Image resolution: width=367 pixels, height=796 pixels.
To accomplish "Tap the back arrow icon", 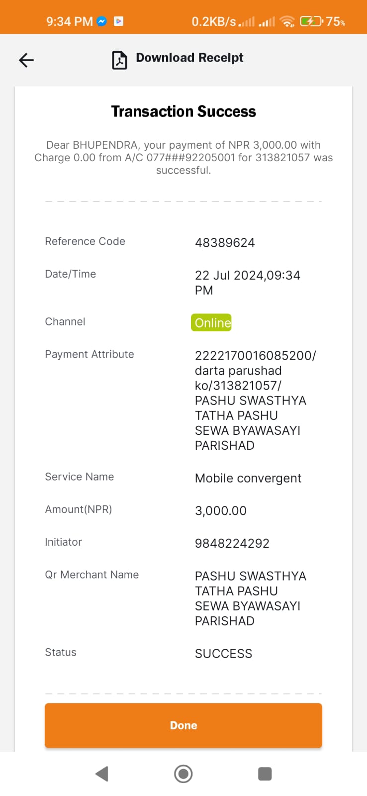I will tap(26, 60).
